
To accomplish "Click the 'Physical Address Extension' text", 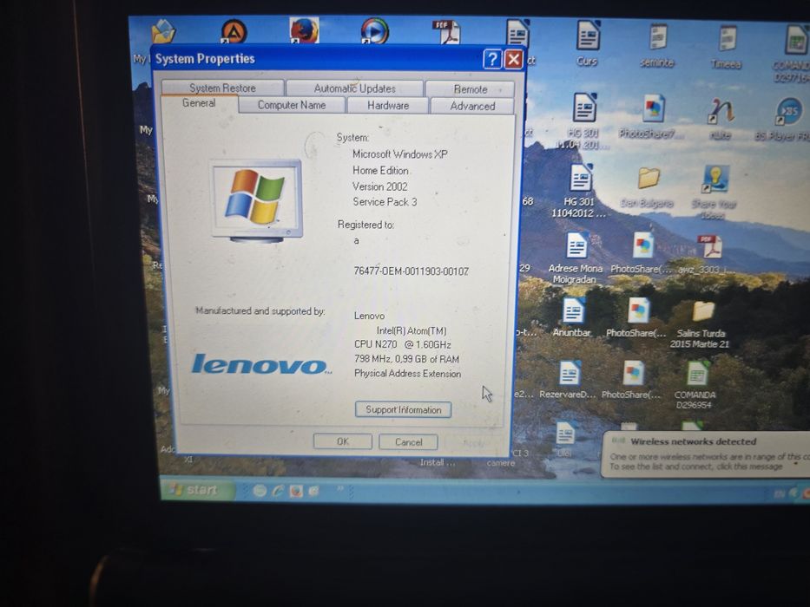I will (x=407, y=373).
